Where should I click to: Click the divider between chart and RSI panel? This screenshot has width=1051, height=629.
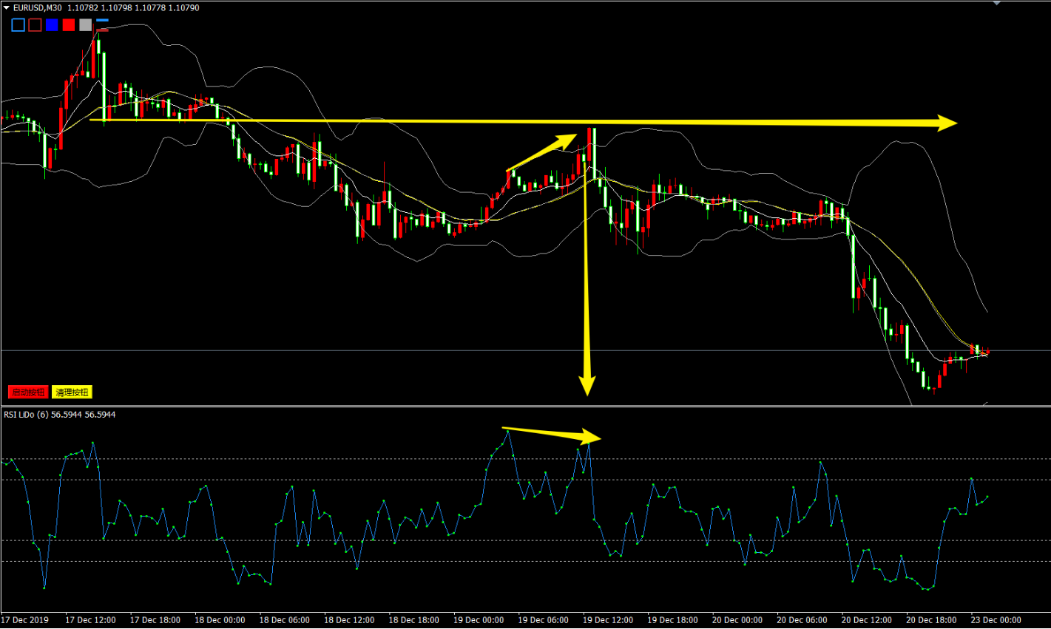coord(518,406)
